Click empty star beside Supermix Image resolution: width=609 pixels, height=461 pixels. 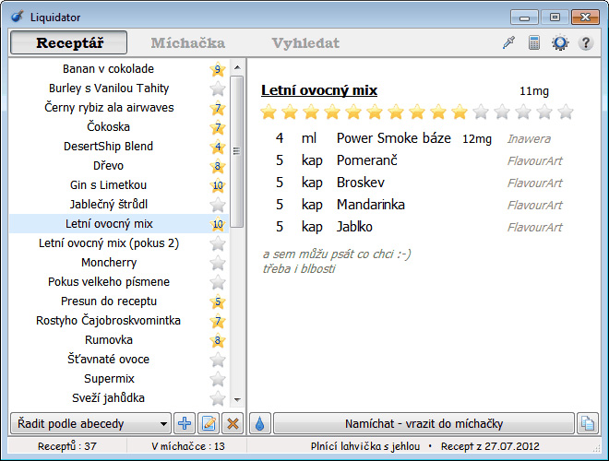pos(218,379)
